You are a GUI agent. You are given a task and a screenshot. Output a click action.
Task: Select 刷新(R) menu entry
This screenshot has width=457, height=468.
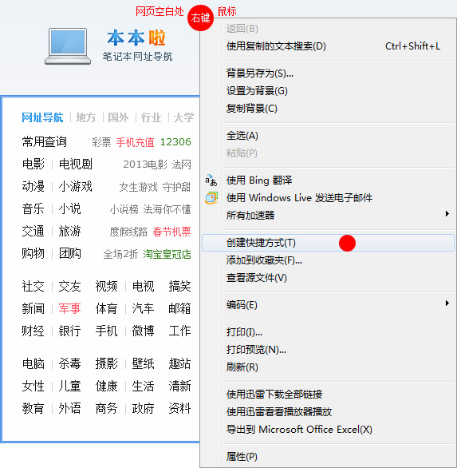coord(328,367)
